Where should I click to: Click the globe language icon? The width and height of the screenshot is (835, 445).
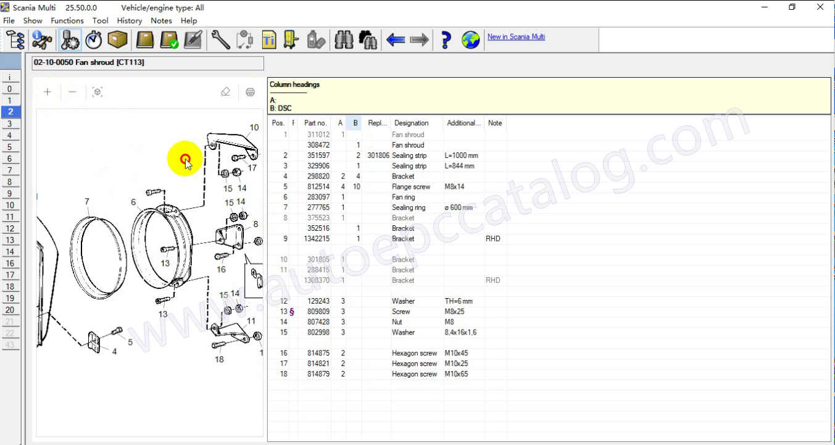(x=471, y=40)
